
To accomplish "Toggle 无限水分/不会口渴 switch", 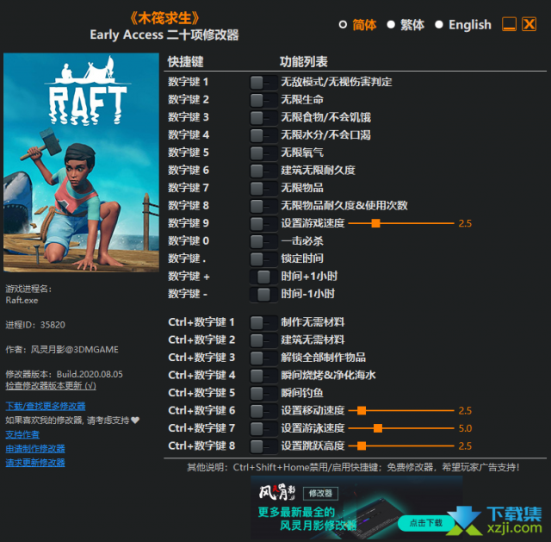I will click(x=263, y=135).
